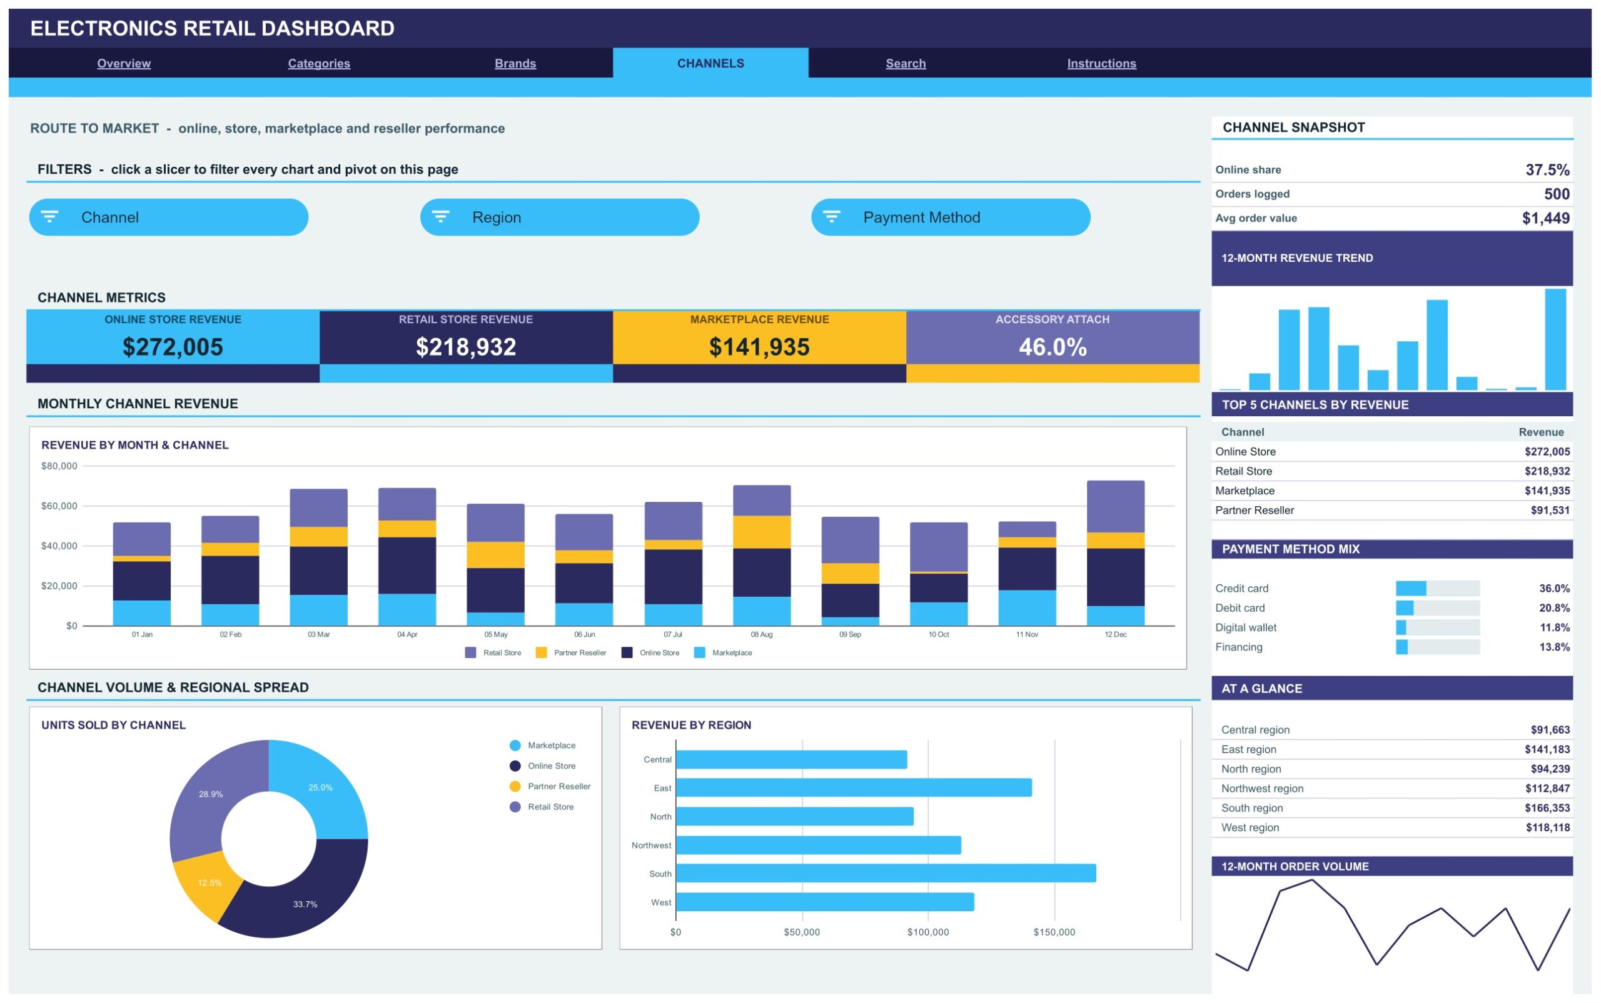Click Retail Store legend dot in donut chart

(x=515, y=807)
